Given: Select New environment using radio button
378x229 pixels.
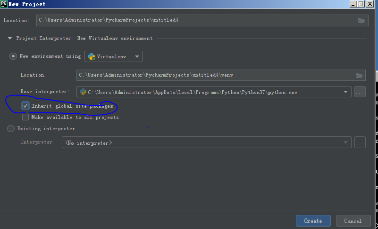Looking at the screenshot, I should (x=13, y=56).
